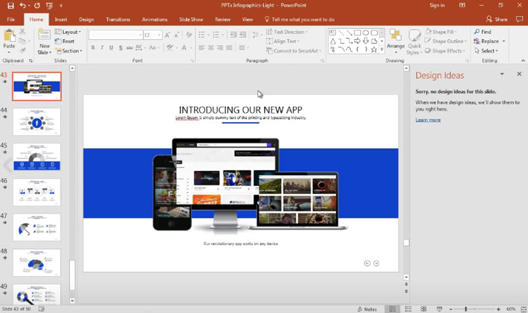The width and height of the screenshot is (528, 313).
Task: Click the Reset slide button
Action: [x=65, y=41]
